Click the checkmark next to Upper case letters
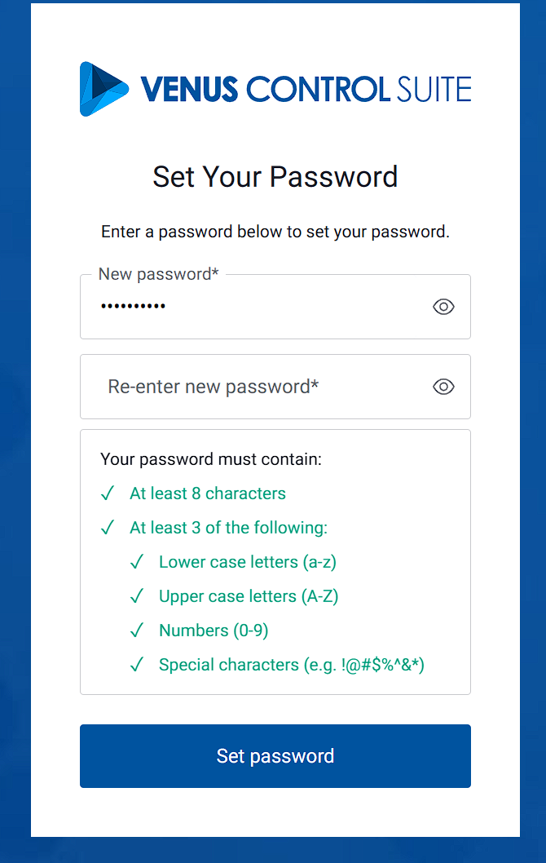Viewport: 546px width, 863px height. tap(136, 596)
